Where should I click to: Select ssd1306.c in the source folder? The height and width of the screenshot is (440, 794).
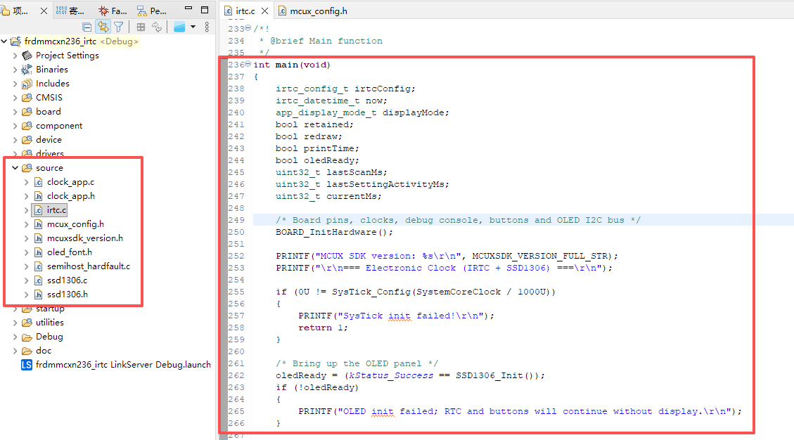click(67, 280)
